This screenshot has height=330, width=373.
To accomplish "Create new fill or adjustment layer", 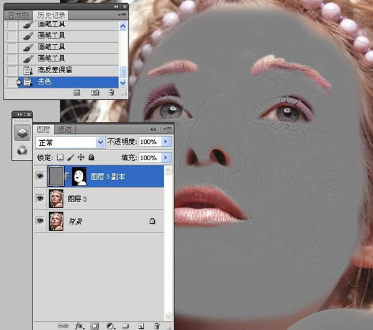I will (x=110, y=326).
